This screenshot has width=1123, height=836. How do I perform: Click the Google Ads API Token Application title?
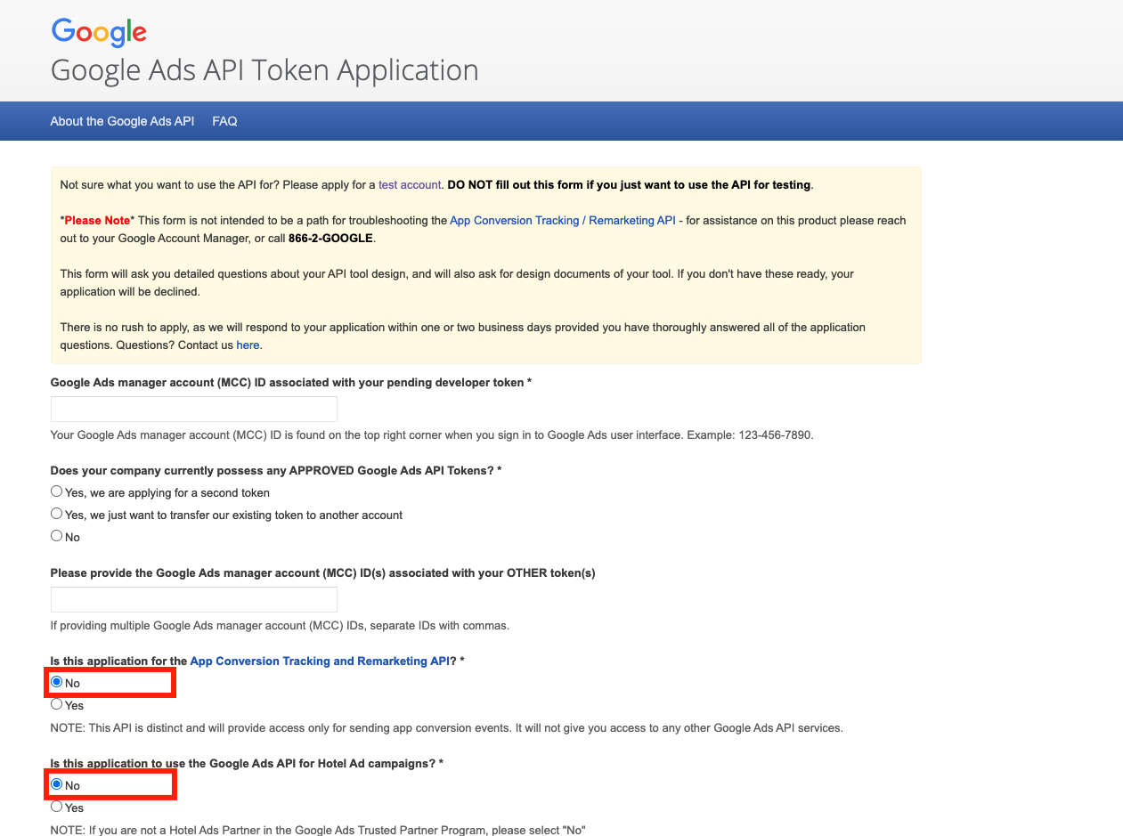264,69
